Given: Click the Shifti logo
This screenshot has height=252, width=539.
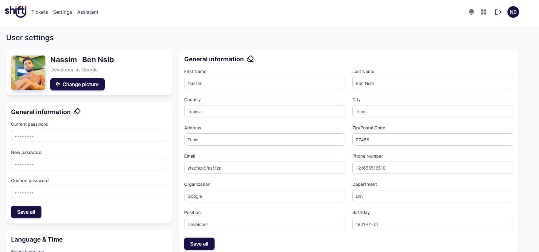Looking at the screenshot, I should tap(16, 12).
